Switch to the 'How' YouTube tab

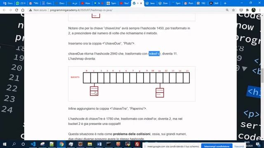(86, 3)
